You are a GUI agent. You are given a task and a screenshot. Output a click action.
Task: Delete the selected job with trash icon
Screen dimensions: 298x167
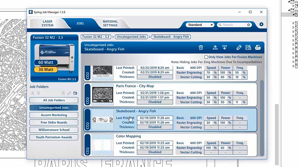tap(201, 47)
